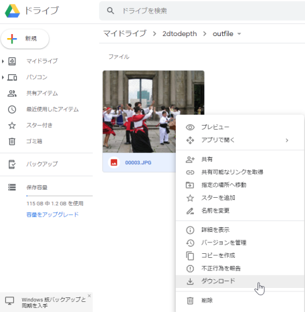Choose 削除 from context menu
This screenshot has height=312, width=305.
click(240, 301)
